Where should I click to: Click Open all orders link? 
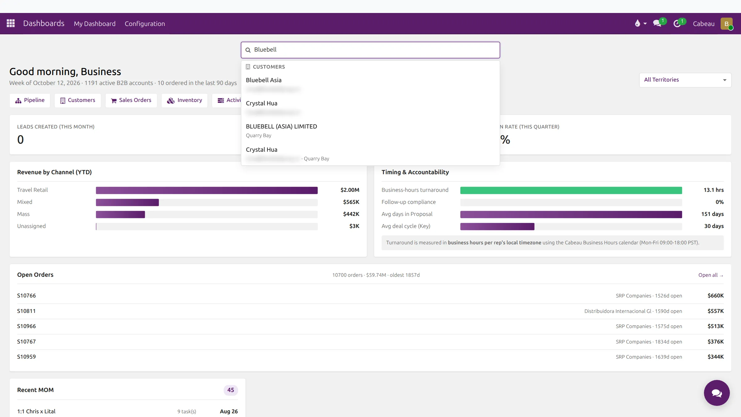[711, 275]
